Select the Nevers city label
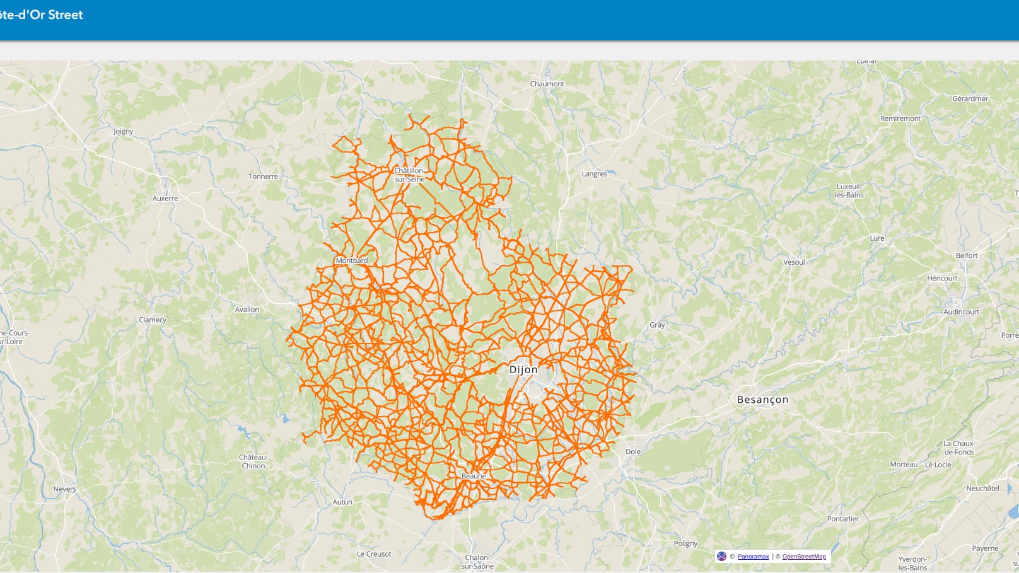 64,489
